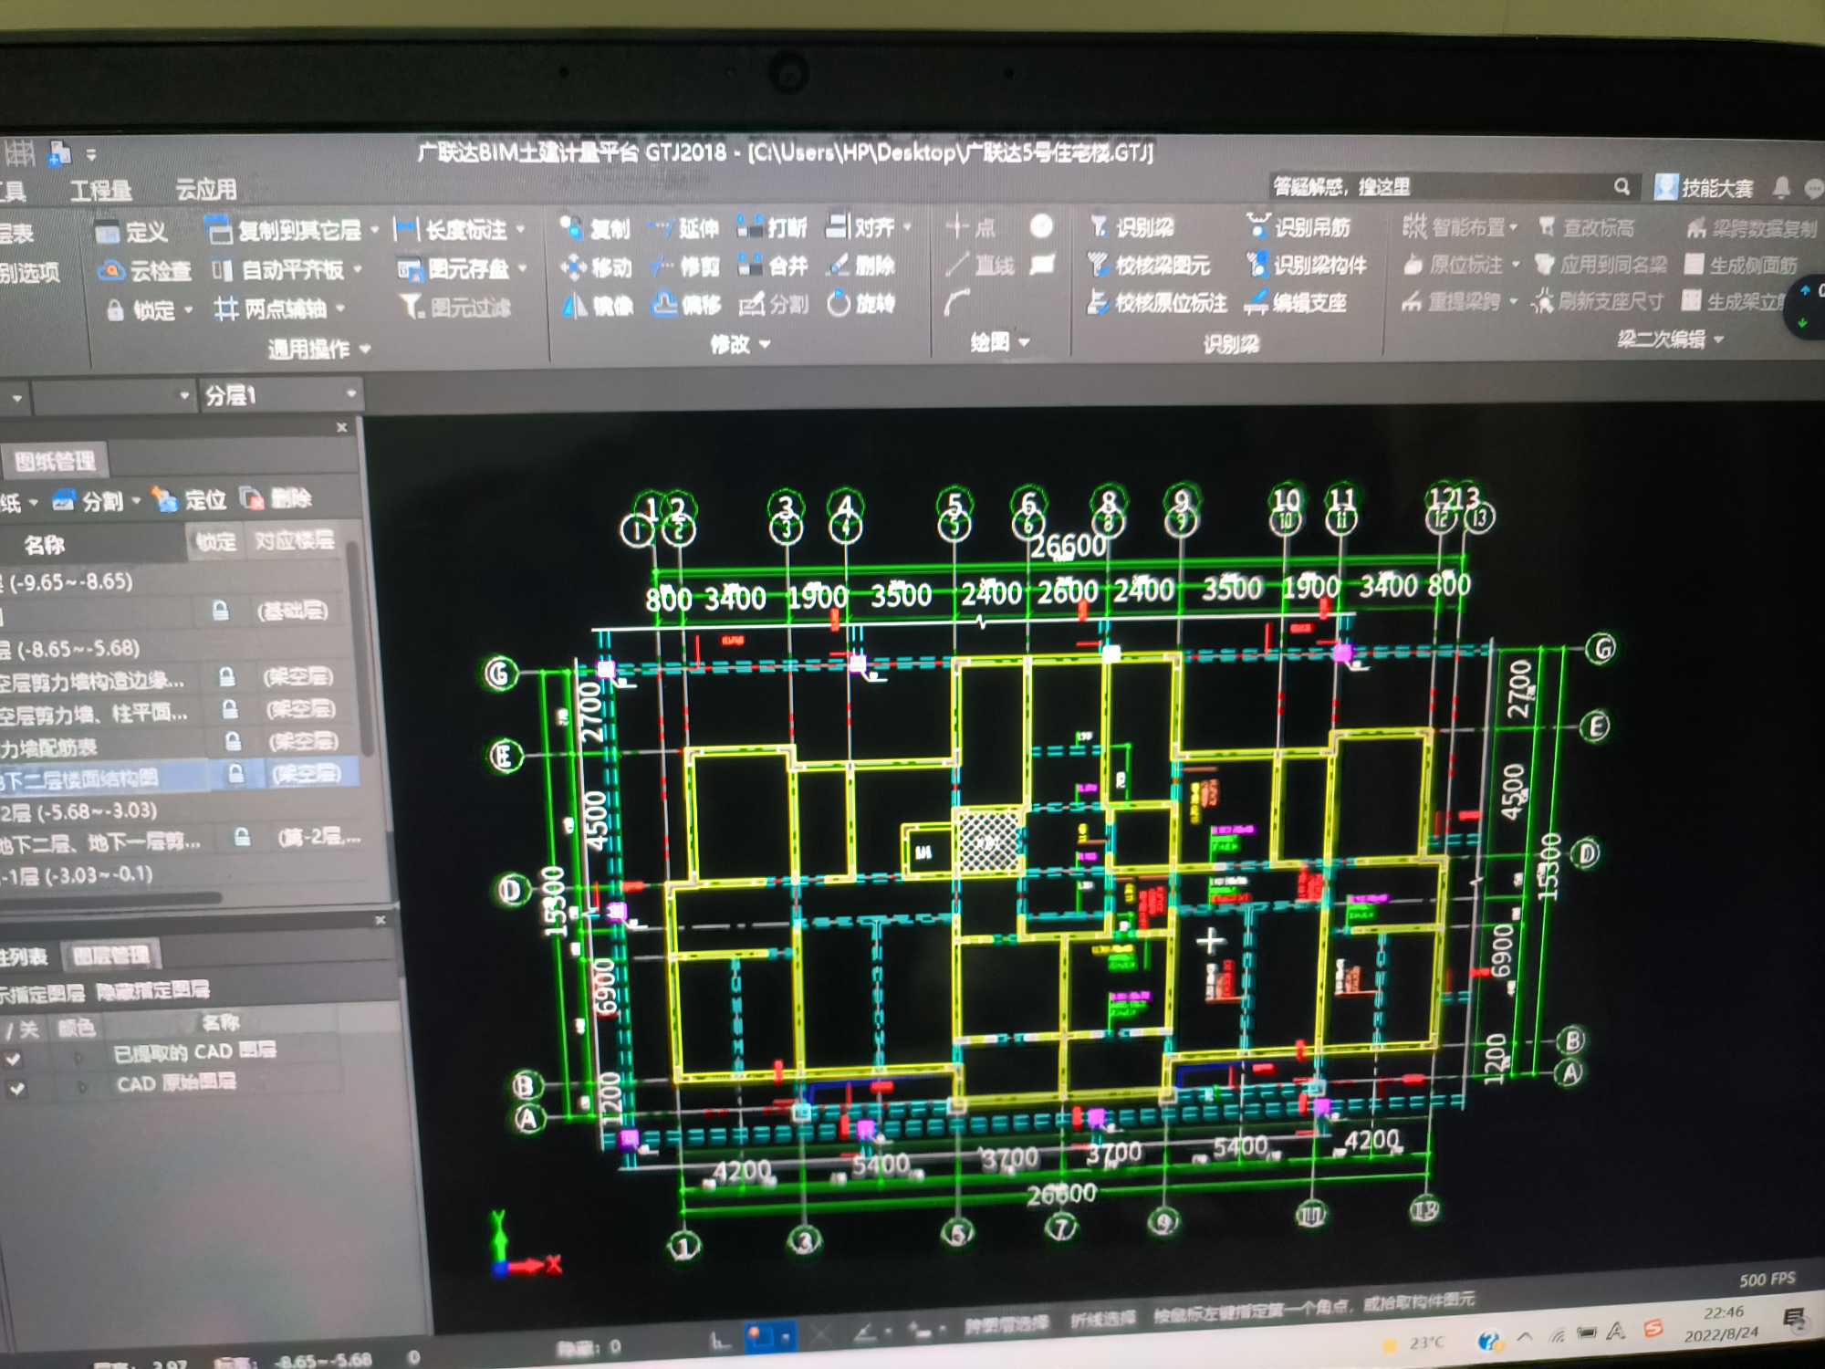The width and height of the screenshot is (1825, 1369).
Task: Click the 校核梁图元 tool
Action: (x=1149, y=266)
